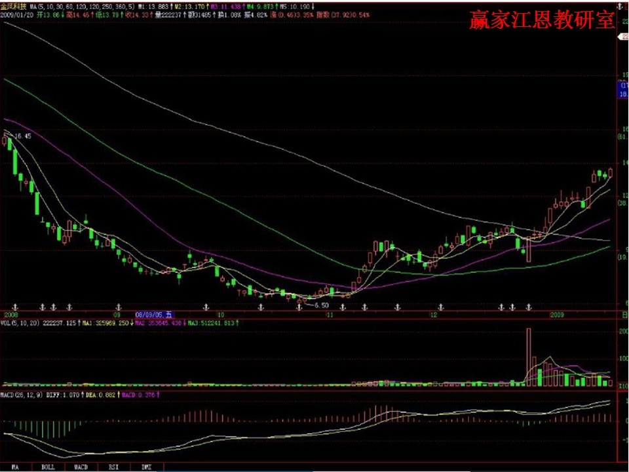Click the anchor marker above the 09 month label
629x472 pixels.
pyautogui.click(x=118, y=307)
